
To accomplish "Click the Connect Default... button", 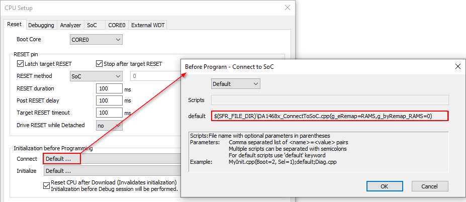I will tap(61, 159).
